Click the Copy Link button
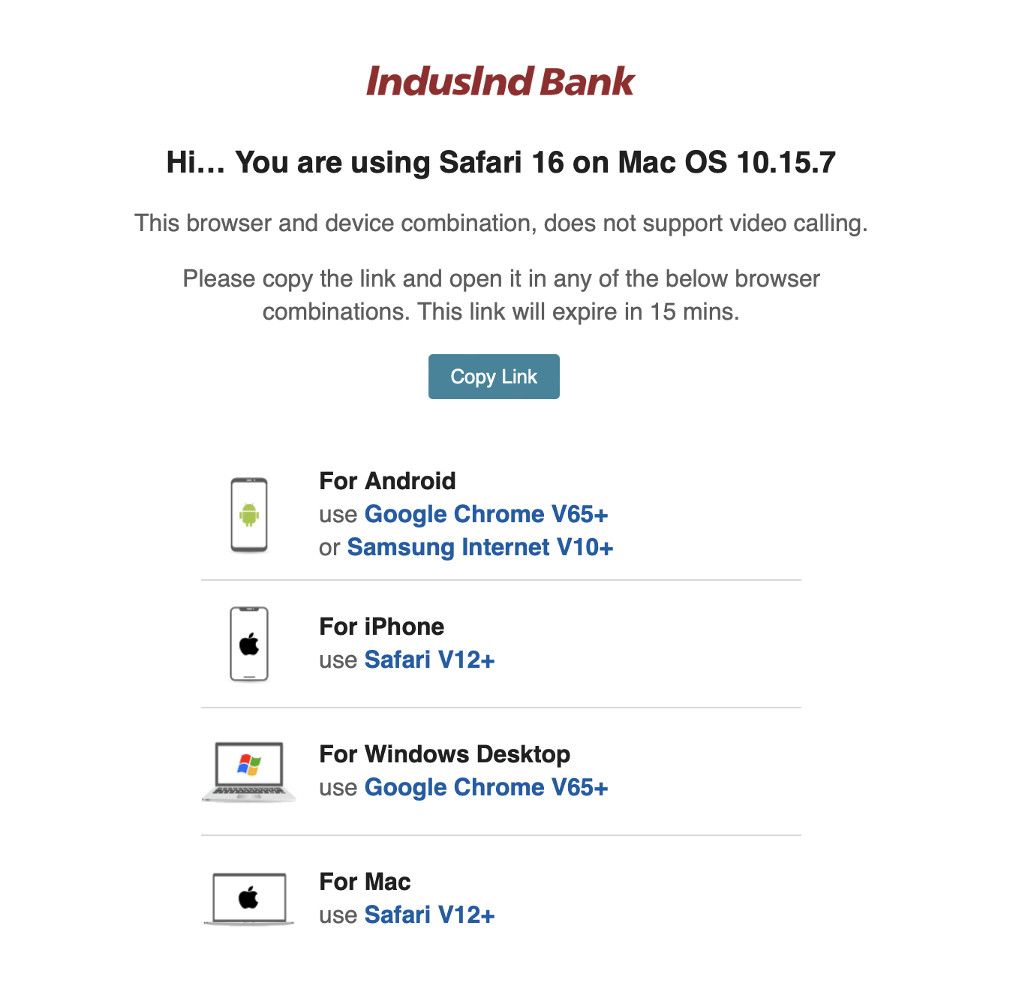This screenshot has height=1004, width=1010. (494, 377)
